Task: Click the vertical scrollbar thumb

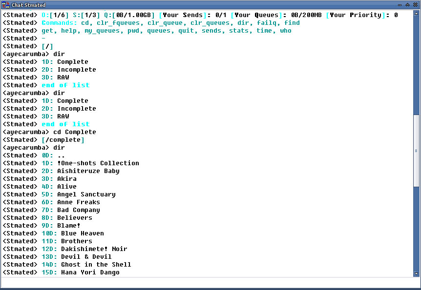Action: pyautogui.click(x=416, y=151)
